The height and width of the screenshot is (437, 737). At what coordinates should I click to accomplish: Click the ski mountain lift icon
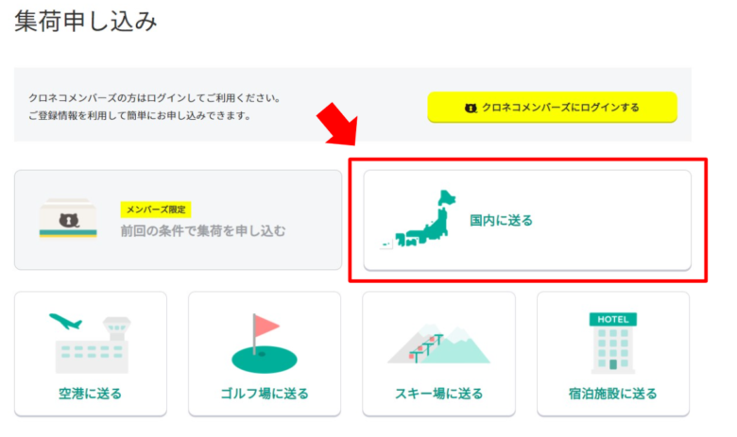438,344
